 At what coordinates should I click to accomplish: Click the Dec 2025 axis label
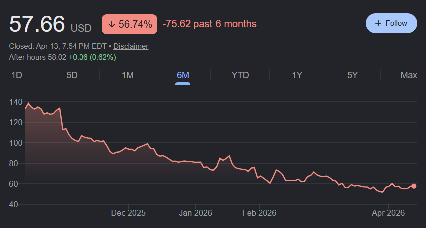128,213
